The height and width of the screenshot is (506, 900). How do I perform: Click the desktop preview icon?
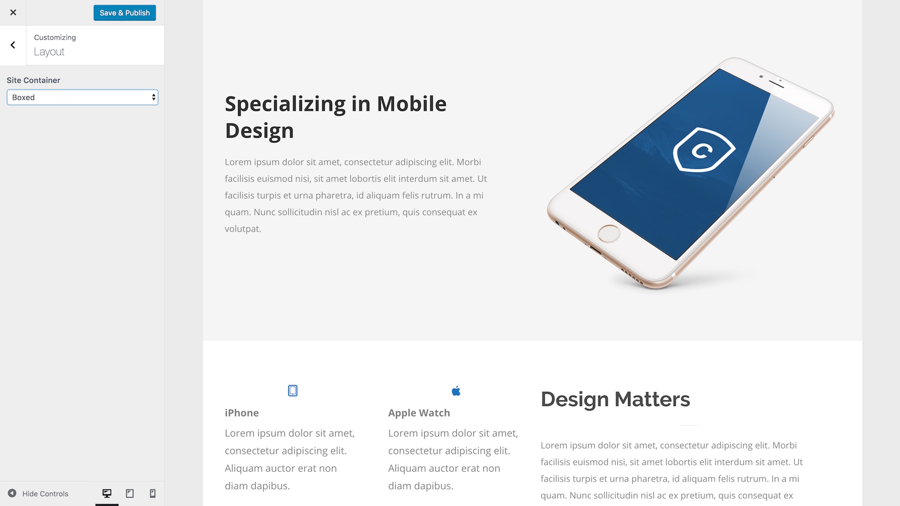(x=107, y=493)
